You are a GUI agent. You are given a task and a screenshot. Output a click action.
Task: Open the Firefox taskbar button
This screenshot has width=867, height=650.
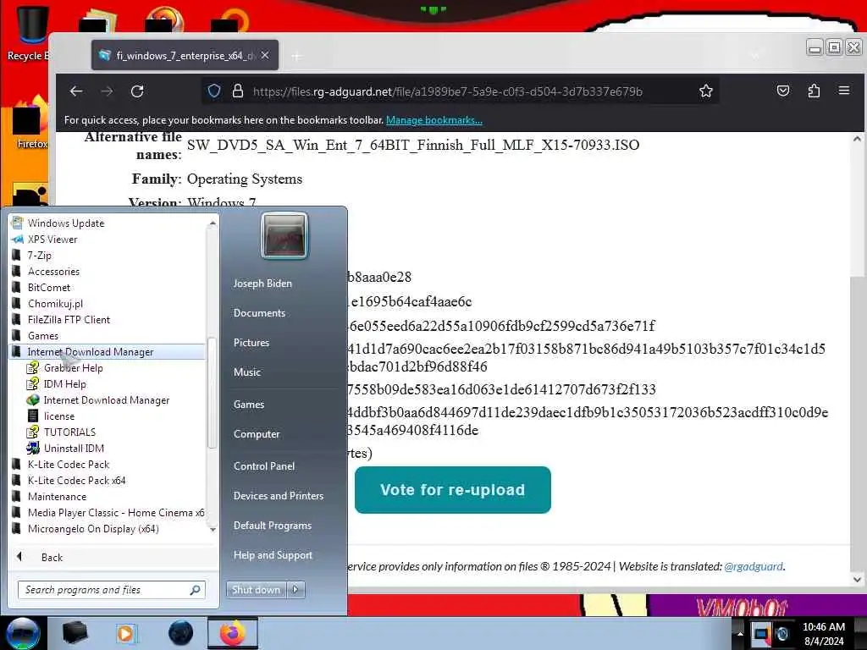click(x=233, y=633)
